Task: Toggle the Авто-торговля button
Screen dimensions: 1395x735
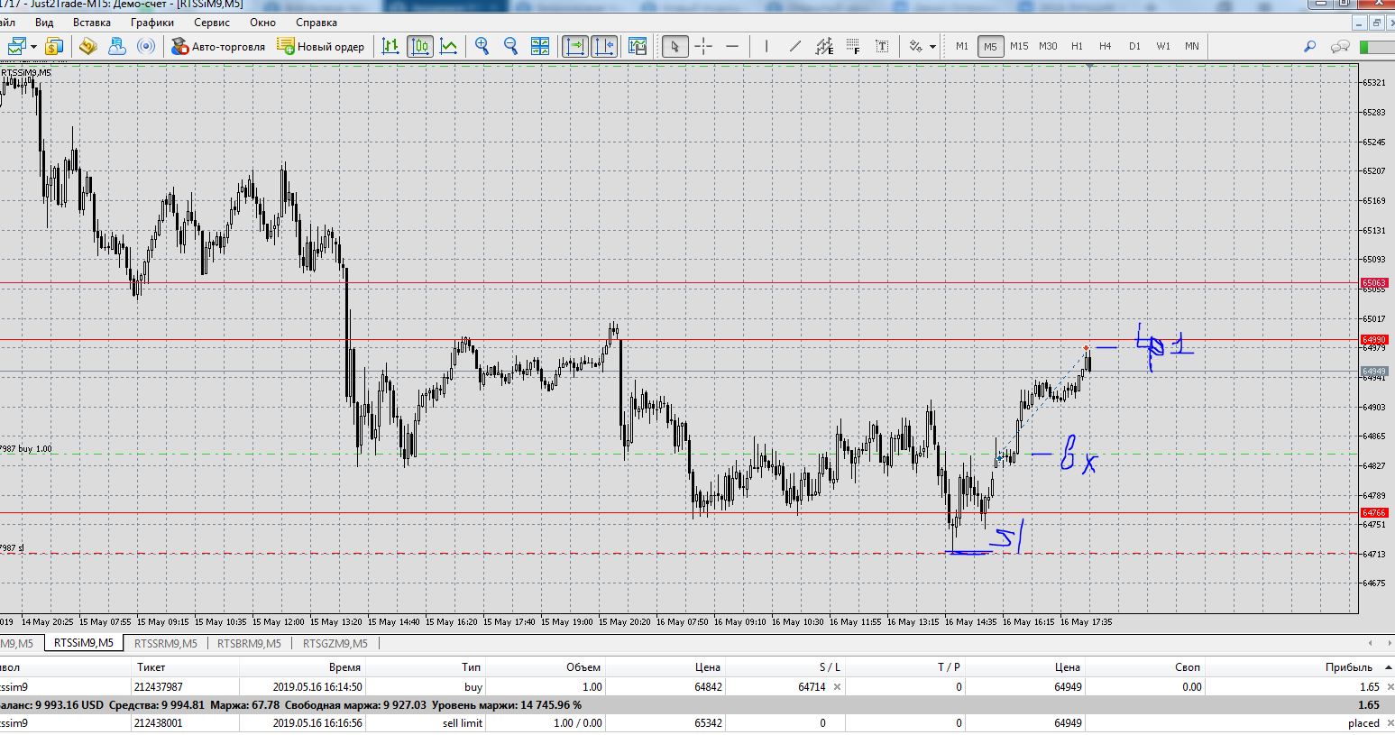Action: (218, 46)
